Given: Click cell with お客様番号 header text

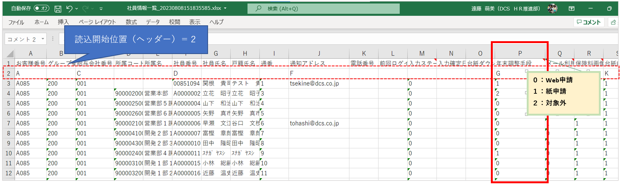Looking at the screenshot, I should point(31,63).
